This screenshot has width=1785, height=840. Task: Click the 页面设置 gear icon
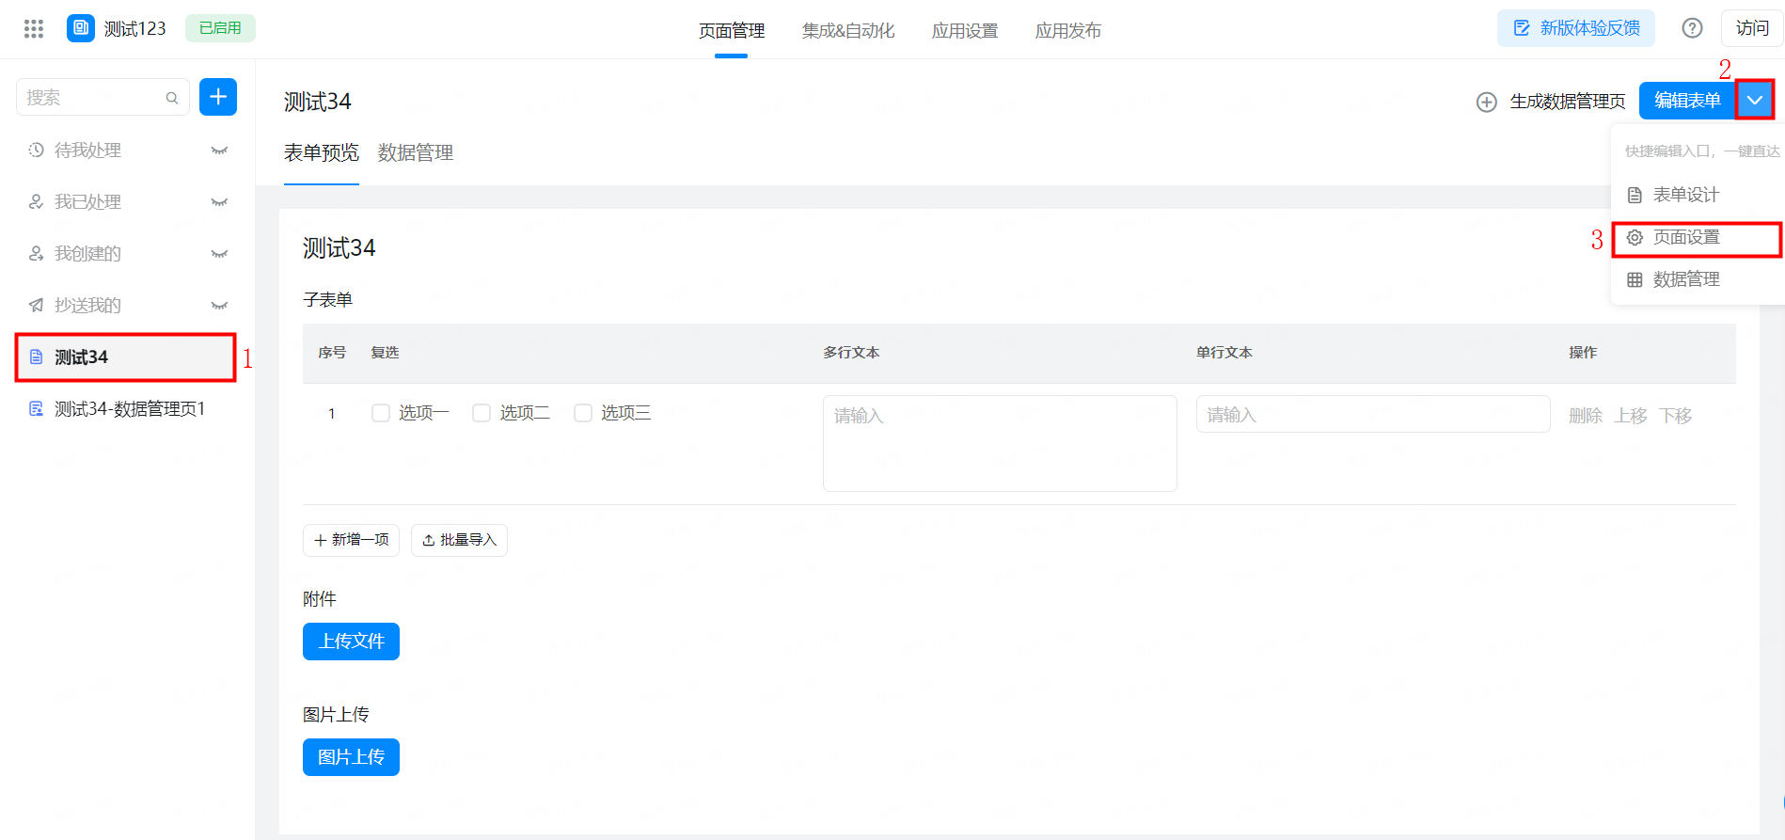tap(1635, 238)
